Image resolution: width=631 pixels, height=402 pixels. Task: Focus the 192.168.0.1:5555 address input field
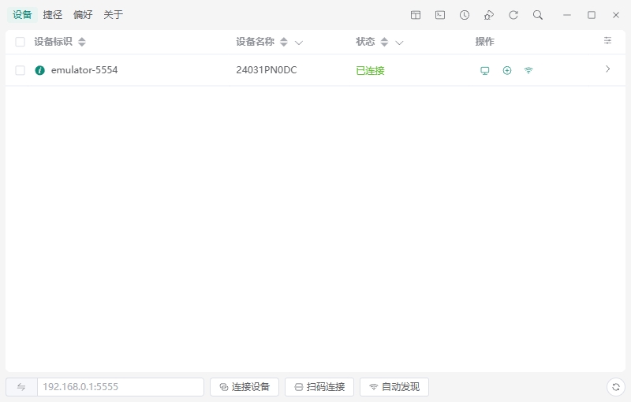[x=121, y=387]
